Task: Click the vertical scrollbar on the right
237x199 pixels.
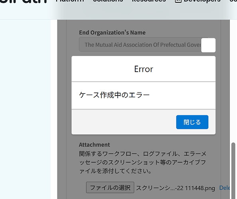Action: click(x=233, y=170)
